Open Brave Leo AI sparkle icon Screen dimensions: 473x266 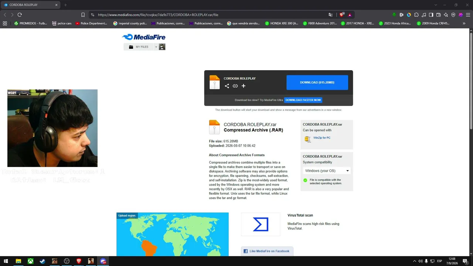tap(446, 15)
